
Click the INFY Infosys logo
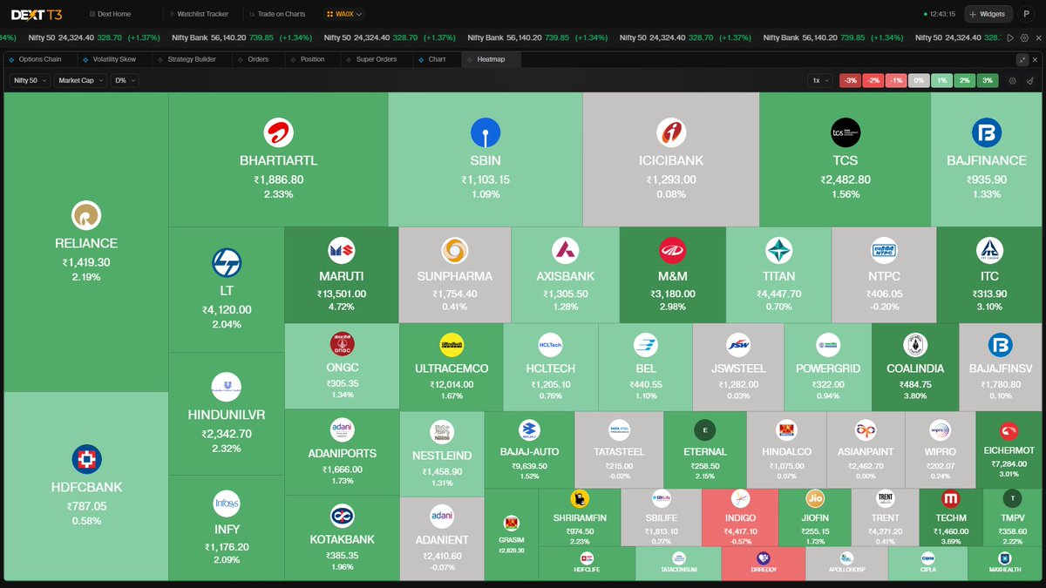click(x=227, y=504)
